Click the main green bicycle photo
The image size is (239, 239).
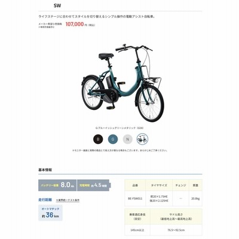pyautogui.click(x=123, y=82)
